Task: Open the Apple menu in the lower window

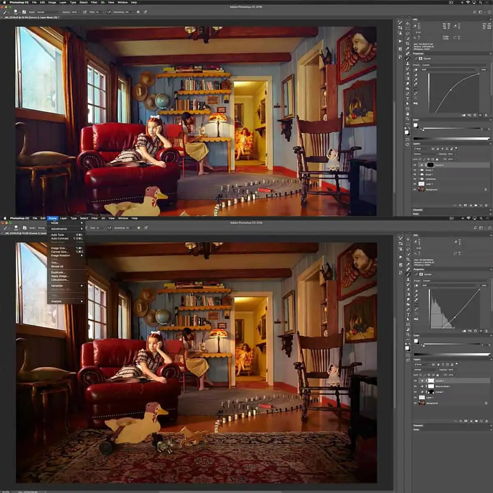Action: point(6,218)
